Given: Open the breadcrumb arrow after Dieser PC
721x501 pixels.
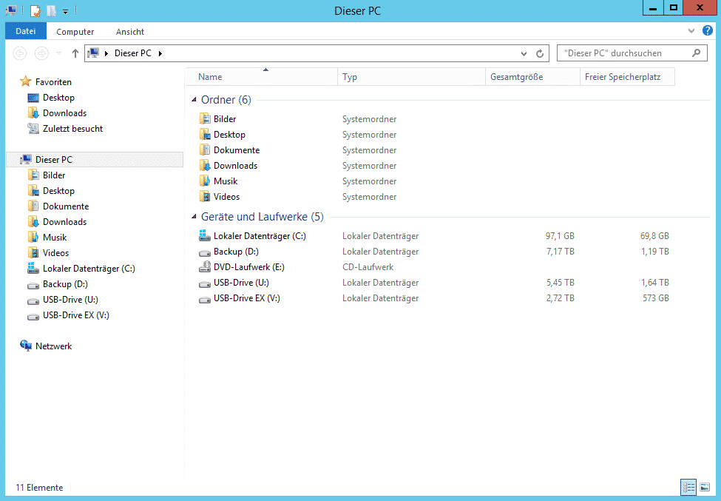Looking at the screenshot, I should (x=160, y=53).
